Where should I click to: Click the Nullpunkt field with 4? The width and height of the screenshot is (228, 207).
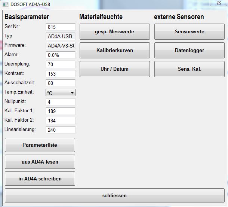[61, 102]
